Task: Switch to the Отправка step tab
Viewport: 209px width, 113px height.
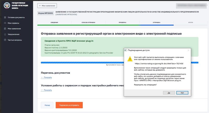Action: click(156, 22)
